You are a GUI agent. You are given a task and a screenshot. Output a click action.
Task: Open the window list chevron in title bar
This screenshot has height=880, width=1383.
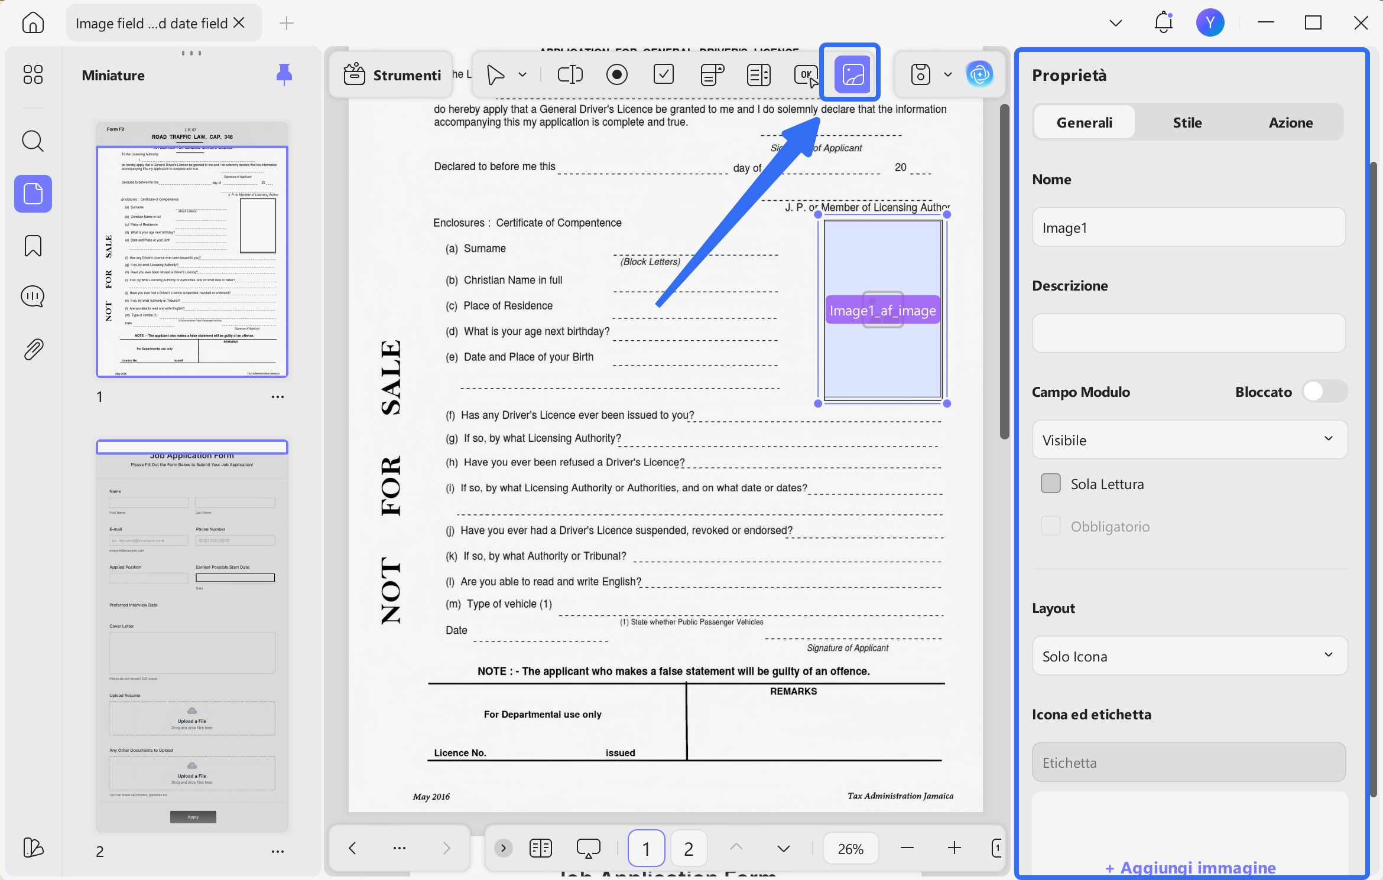coord(1115,23)
